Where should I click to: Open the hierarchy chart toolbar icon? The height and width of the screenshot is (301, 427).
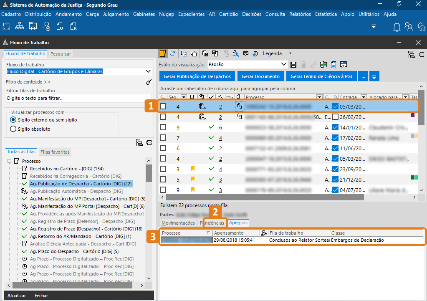[x=20, y=26]
